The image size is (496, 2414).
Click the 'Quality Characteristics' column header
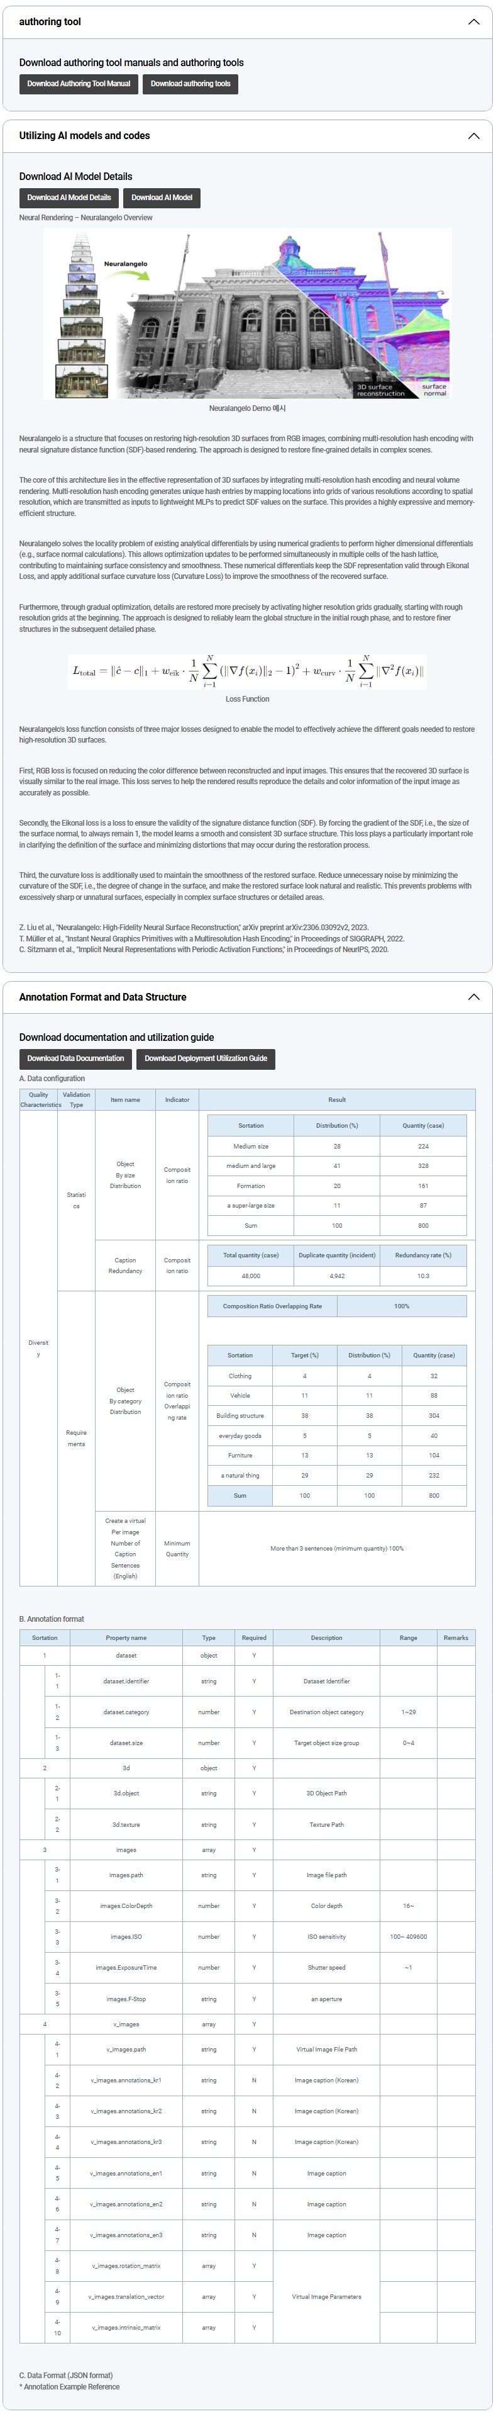coord(38,1099)
